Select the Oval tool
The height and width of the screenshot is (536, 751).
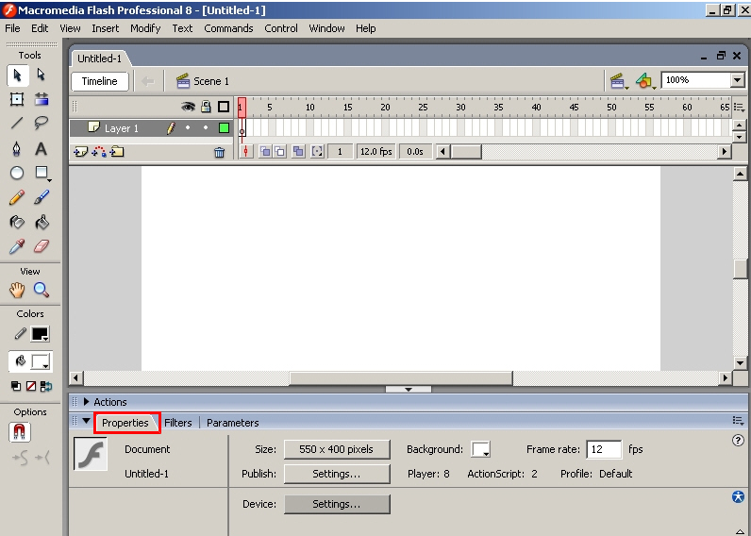17,173
